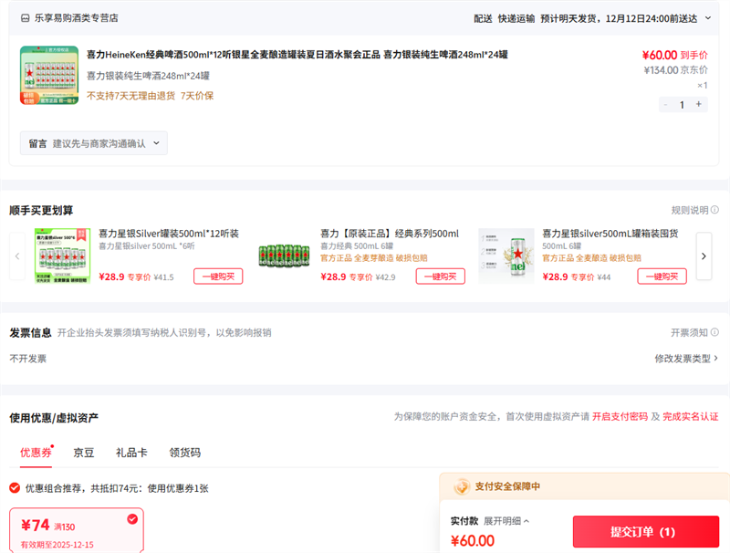Click 一键购买 for 喜力星银Silver 12听装
This screenshot has width=730, height=553.
click(218, 276)
